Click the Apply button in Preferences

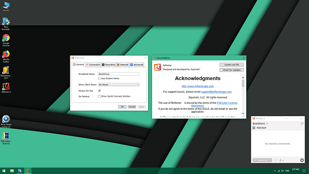click(141, 107)
